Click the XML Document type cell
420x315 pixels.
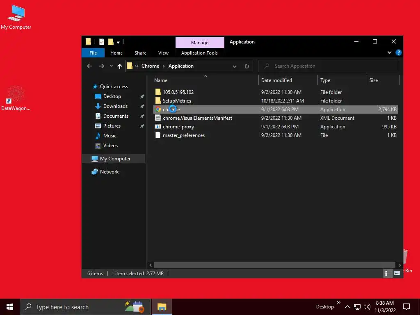pyautogui.click(x=337, y=118)
